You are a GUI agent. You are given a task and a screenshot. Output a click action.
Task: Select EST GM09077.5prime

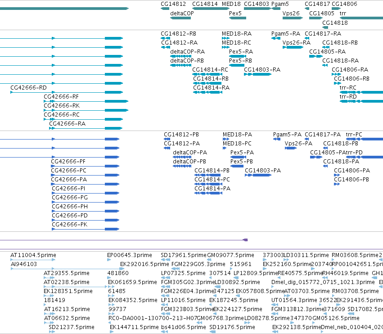click(230, 255)
